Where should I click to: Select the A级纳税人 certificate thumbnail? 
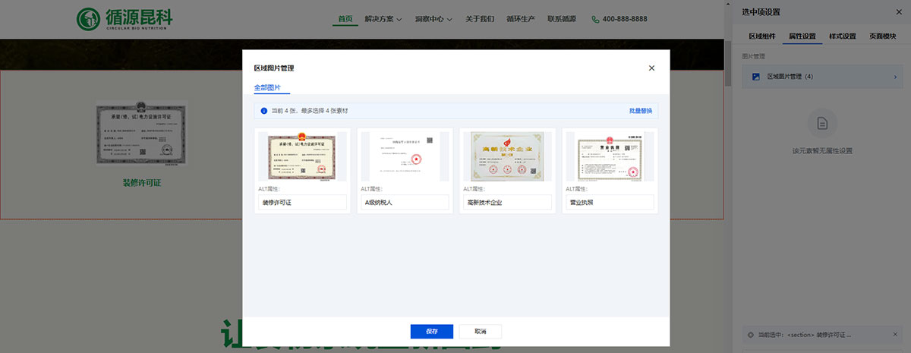tap(405, 156)
